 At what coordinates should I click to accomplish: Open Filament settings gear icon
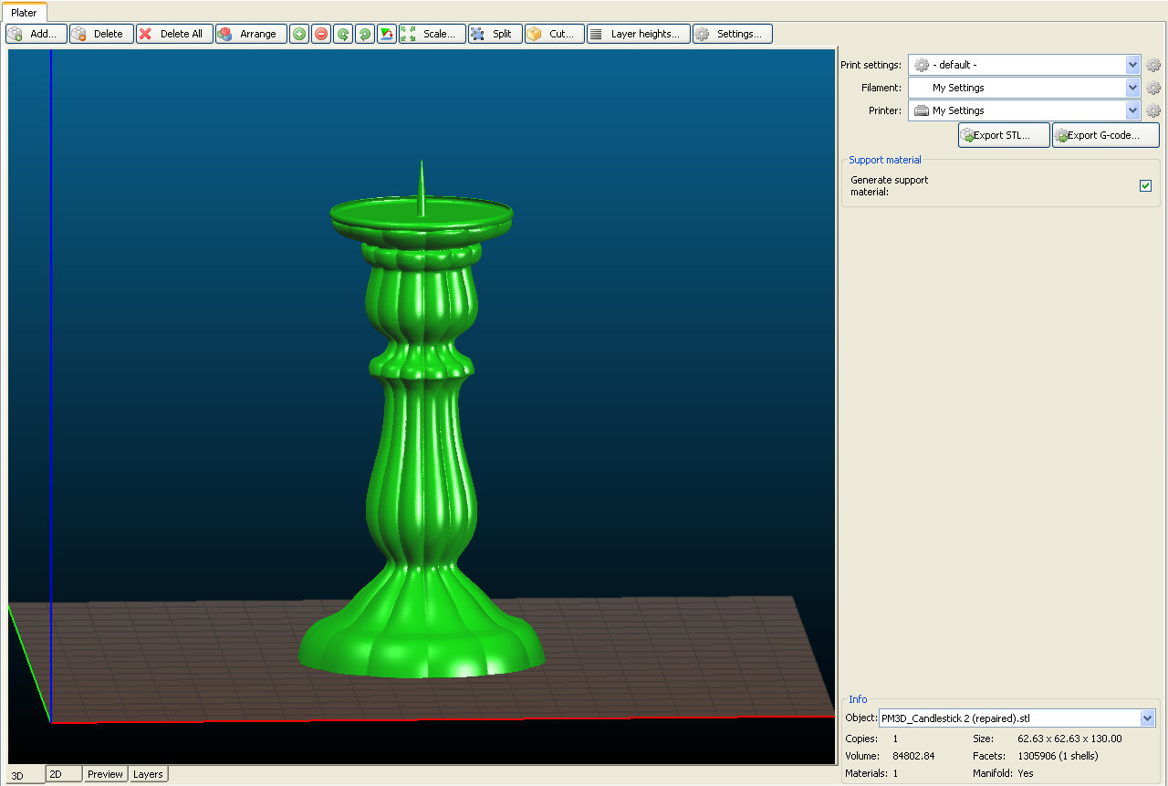pos(1153,88)
